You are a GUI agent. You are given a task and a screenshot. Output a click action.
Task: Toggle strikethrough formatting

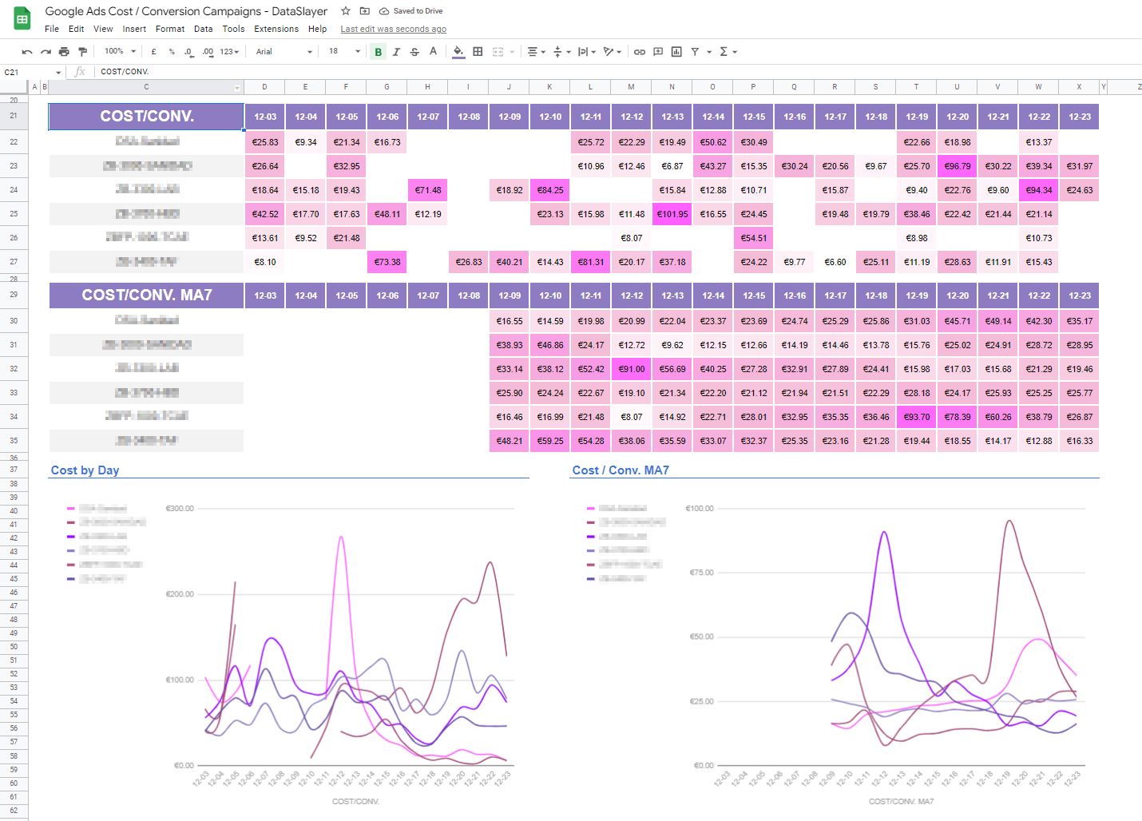pos(414,52)
